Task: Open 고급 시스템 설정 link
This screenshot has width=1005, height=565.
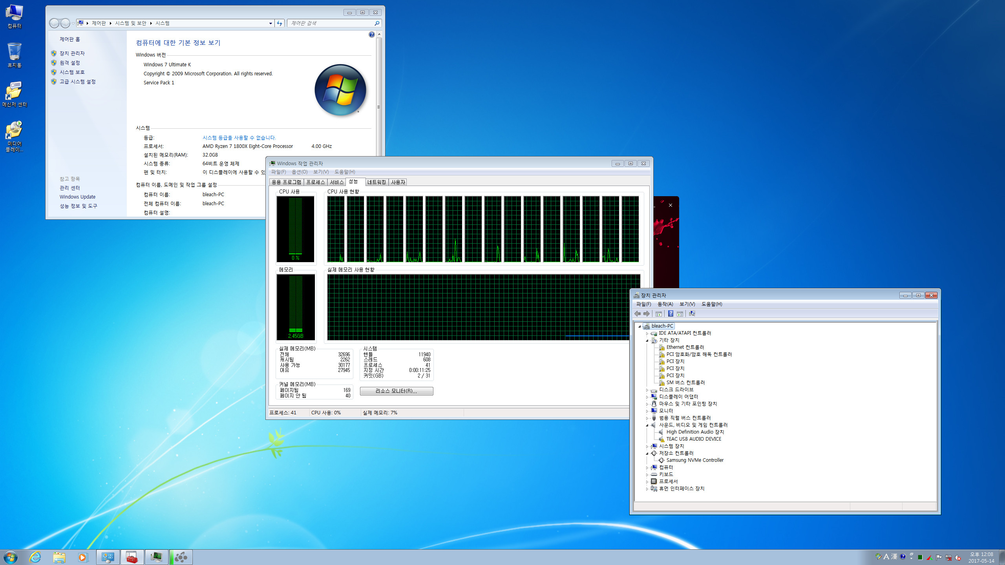Action: tap(78, 82)
